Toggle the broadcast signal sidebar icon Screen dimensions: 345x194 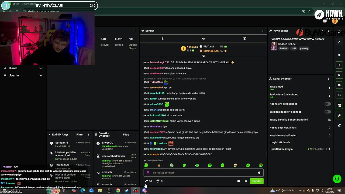[339, 95]
